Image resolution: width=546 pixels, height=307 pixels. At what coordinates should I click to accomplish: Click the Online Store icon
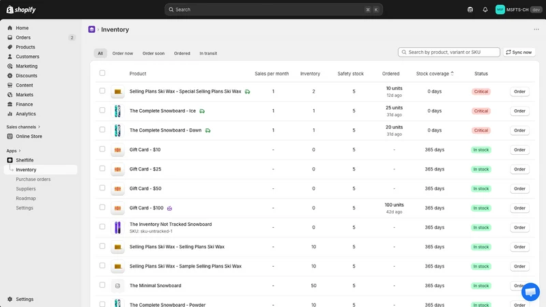[10, 136]
